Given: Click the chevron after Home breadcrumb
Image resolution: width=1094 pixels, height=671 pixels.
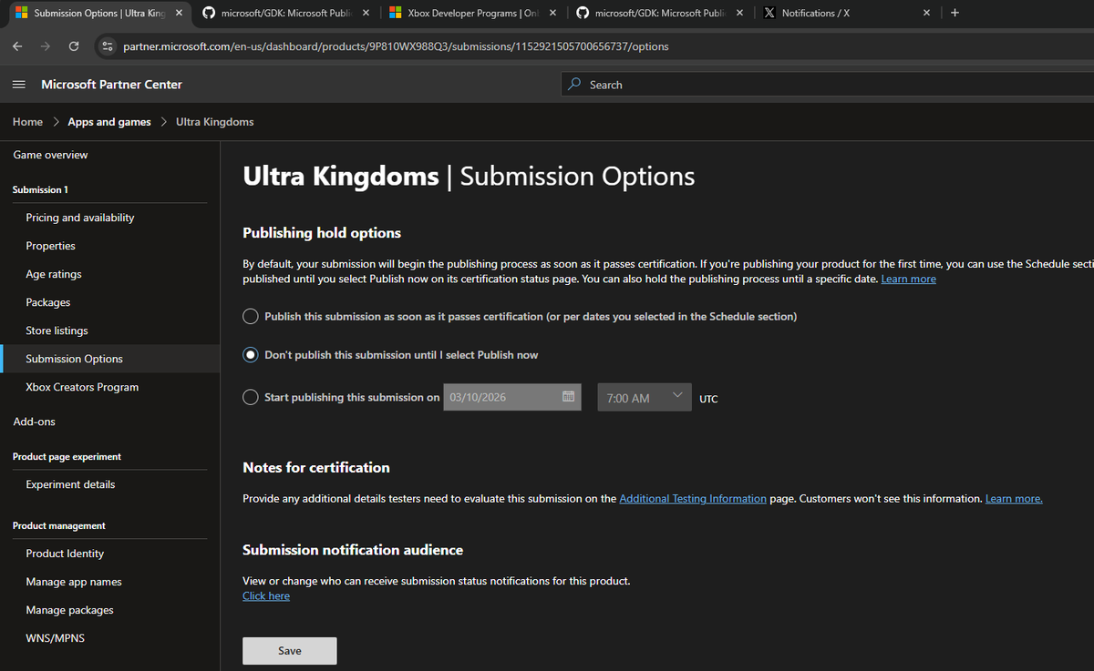Looking at the screenshot, I should [x=56, y=122].
